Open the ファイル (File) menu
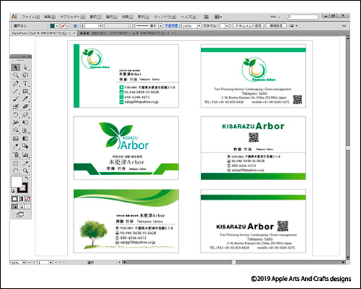 [30, 17]
